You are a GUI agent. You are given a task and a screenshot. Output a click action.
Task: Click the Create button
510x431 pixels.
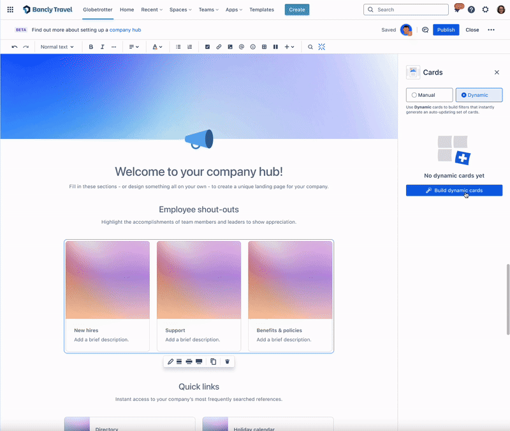pyautogui.click(x=297, y=10)
